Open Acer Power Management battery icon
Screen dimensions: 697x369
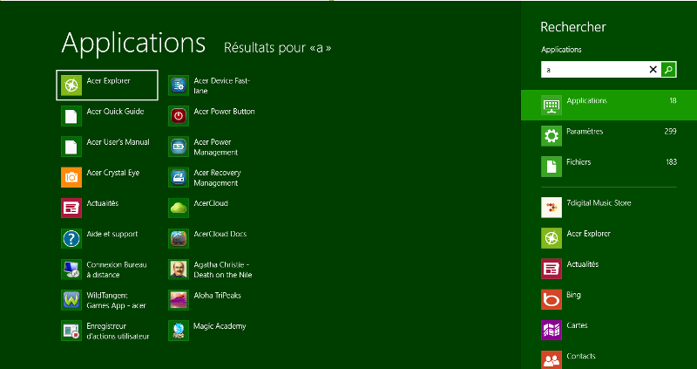179,147
